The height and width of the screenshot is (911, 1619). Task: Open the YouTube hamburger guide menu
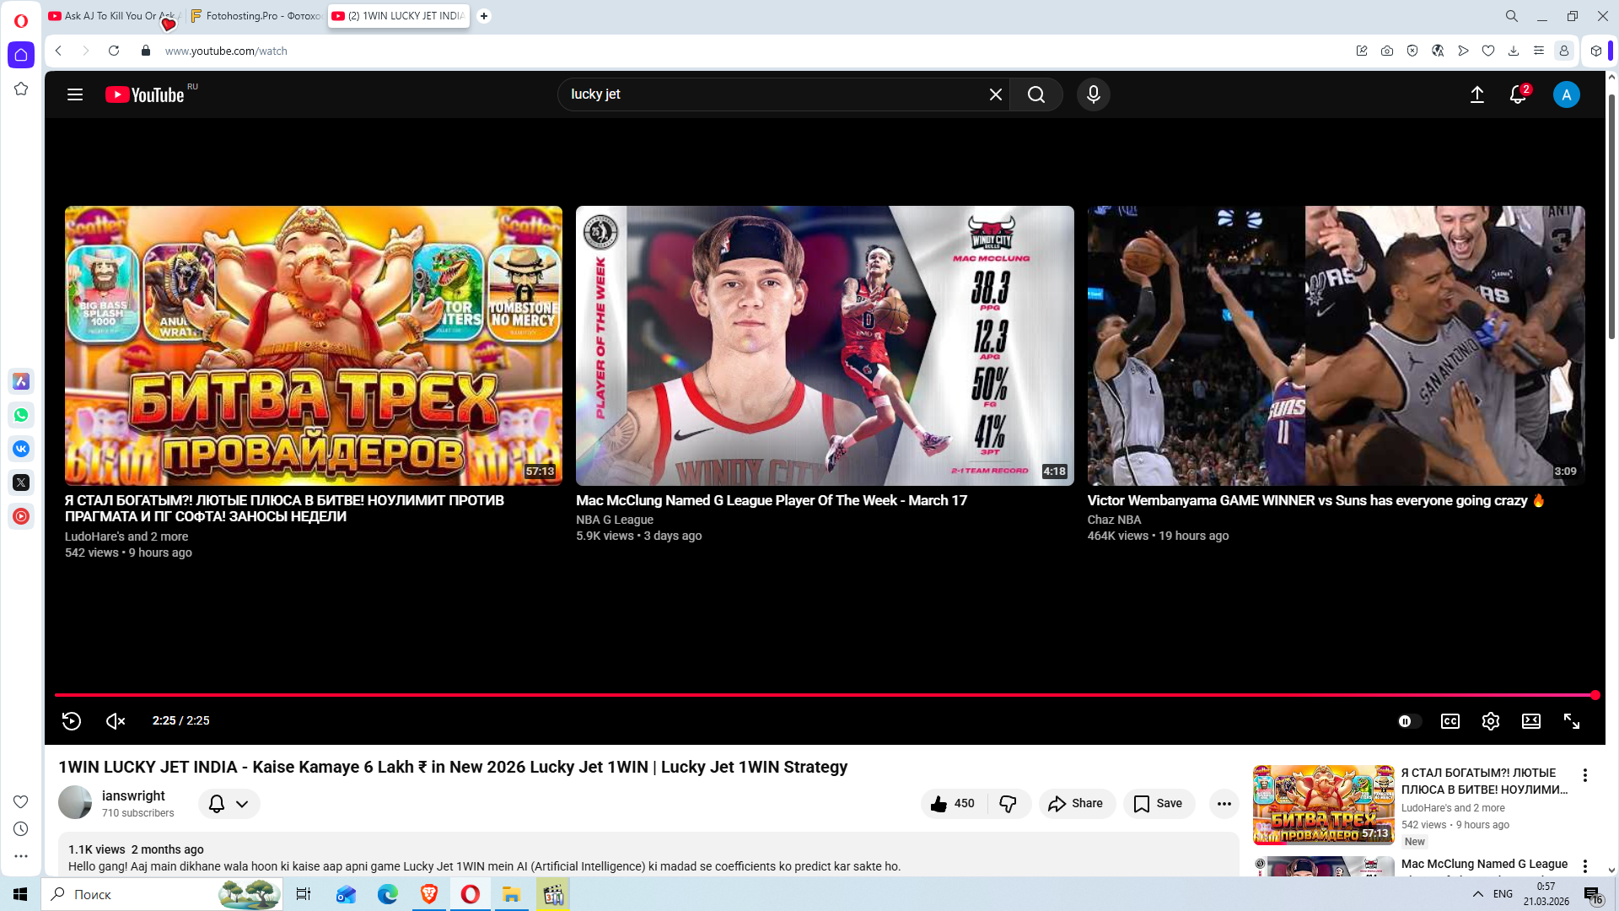click(75, 94)
